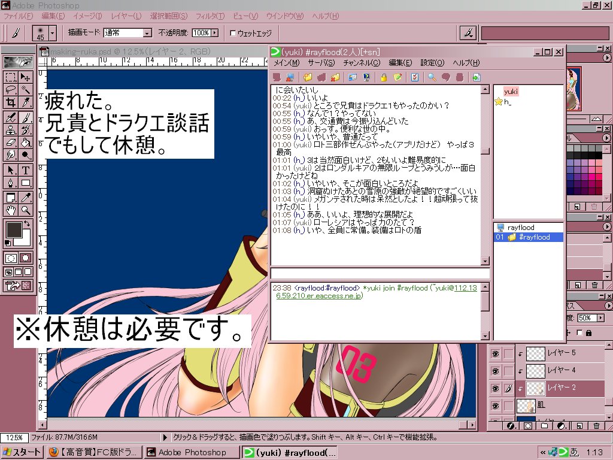Select the Path Selection arrow tool
The width and height of the screenshot is (613, 460).
[11, 170]
